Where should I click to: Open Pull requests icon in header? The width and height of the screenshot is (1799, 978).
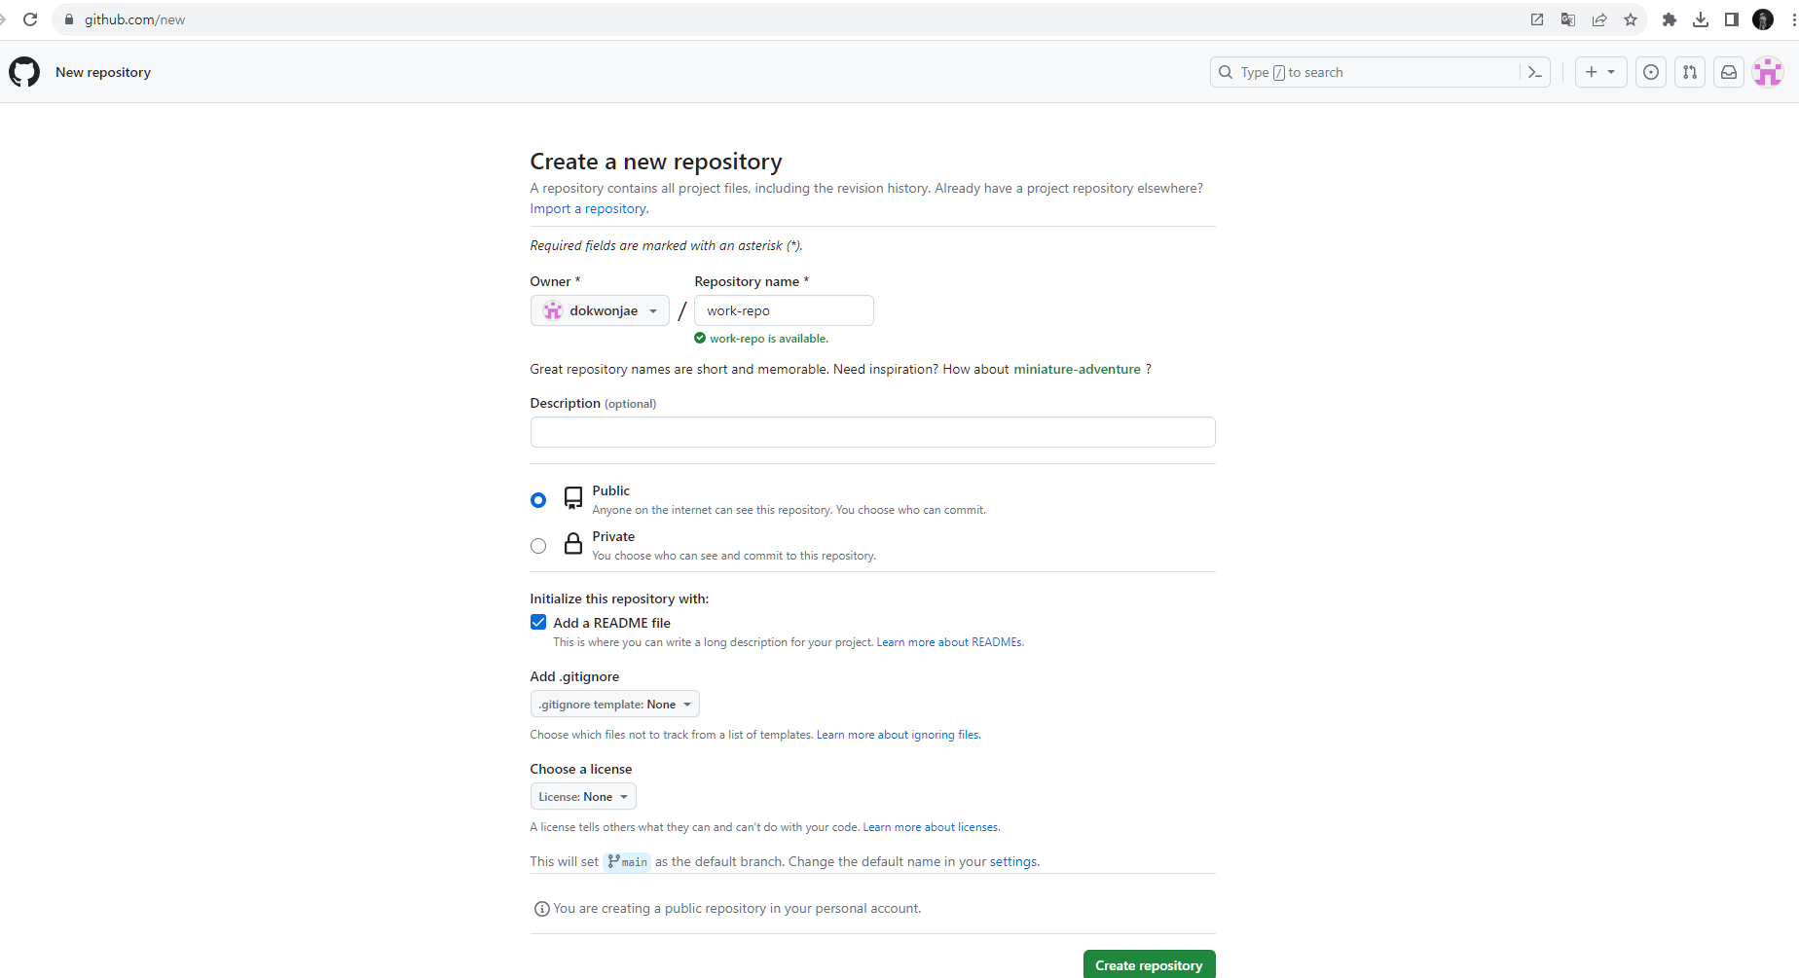1690,72
